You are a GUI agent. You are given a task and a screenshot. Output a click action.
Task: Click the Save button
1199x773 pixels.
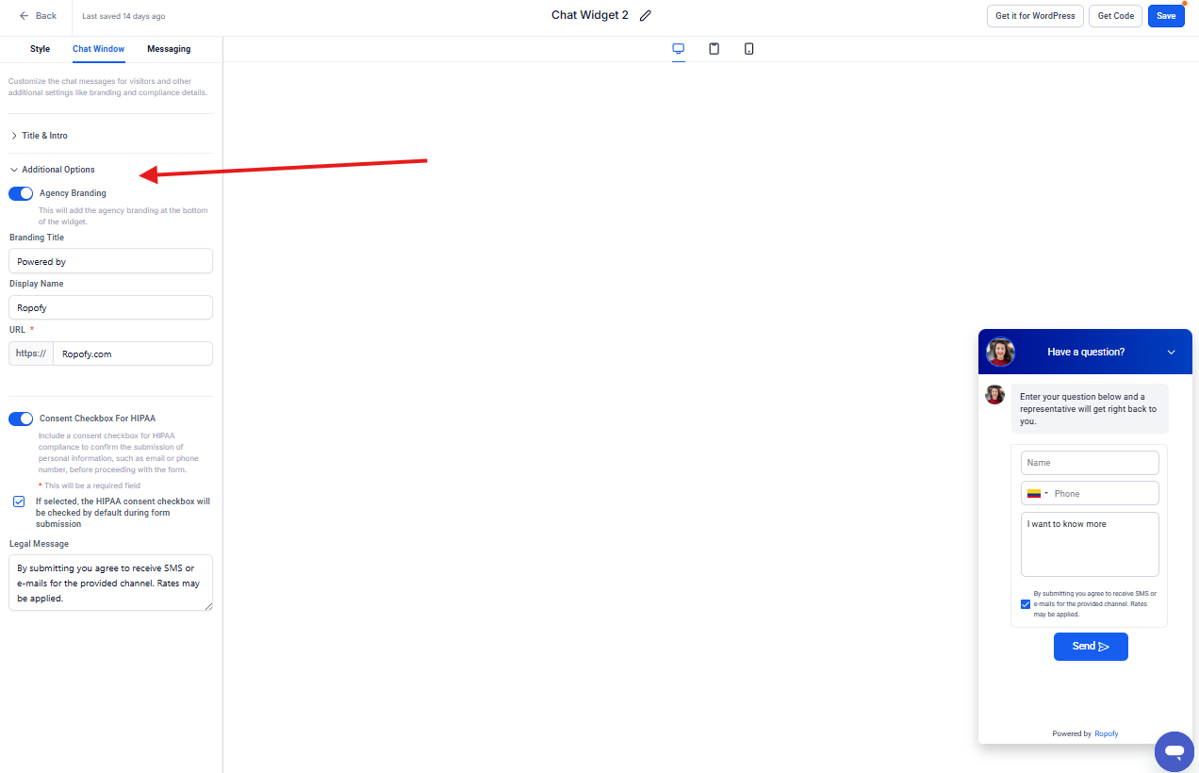coord(1165,16)
